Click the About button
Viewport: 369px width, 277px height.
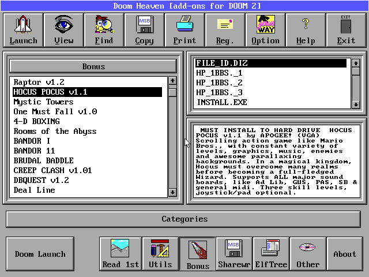point(345,254)
